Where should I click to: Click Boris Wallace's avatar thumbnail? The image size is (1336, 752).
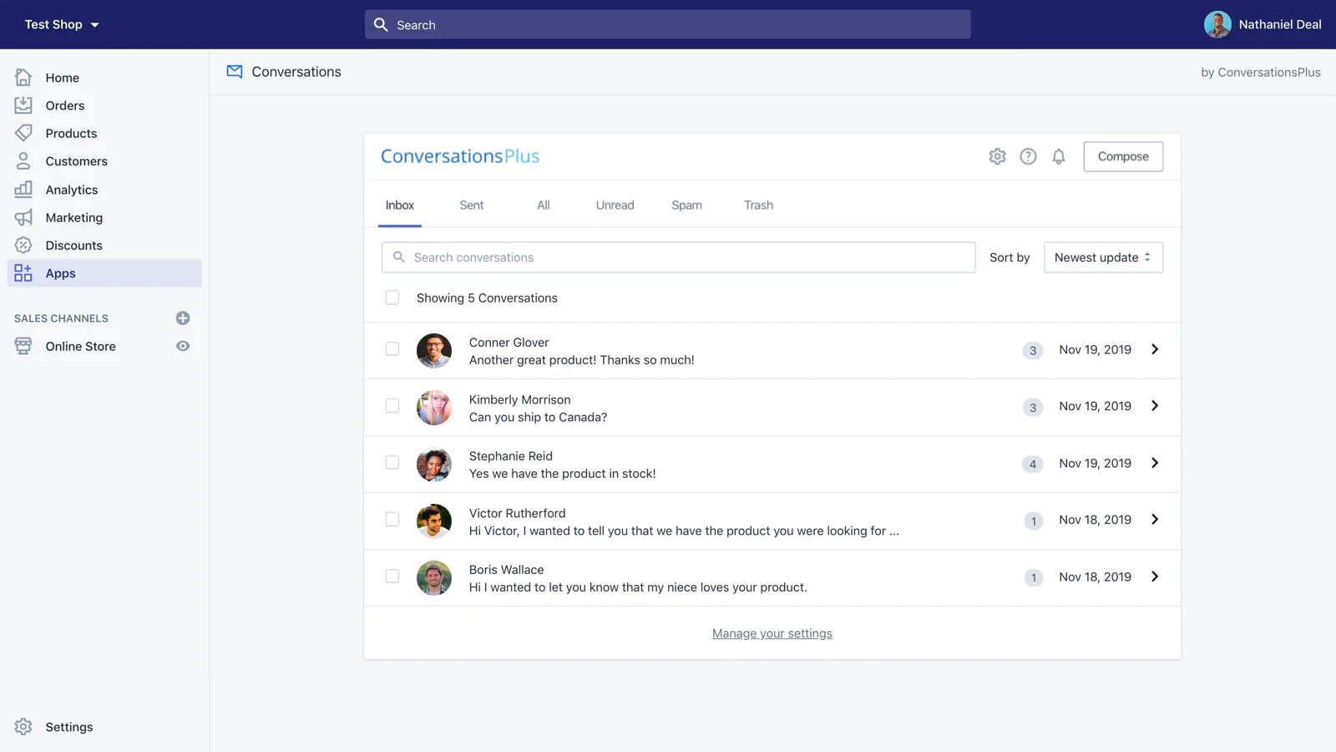pyautogui.click(x=434, y=577)
